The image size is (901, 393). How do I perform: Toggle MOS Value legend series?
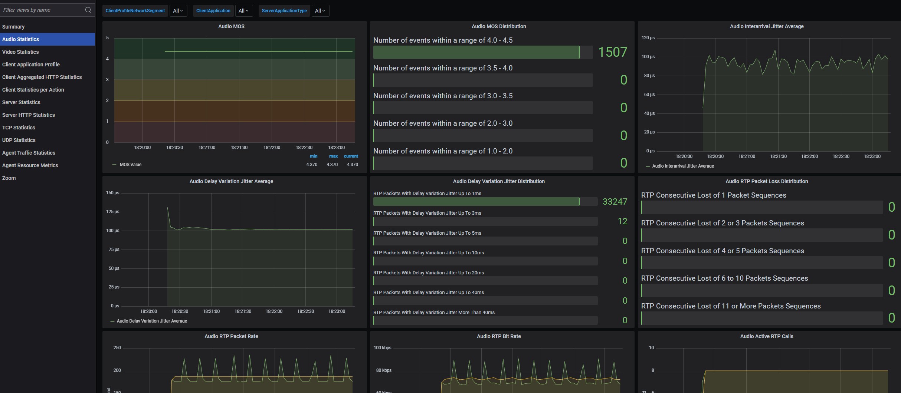[x=130, y=165]
